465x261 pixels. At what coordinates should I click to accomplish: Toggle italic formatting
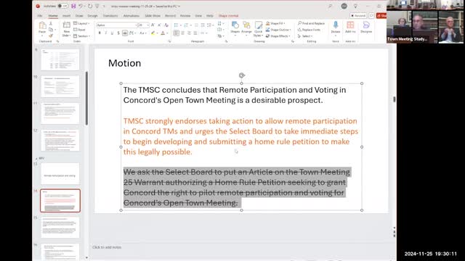[106, 33]
